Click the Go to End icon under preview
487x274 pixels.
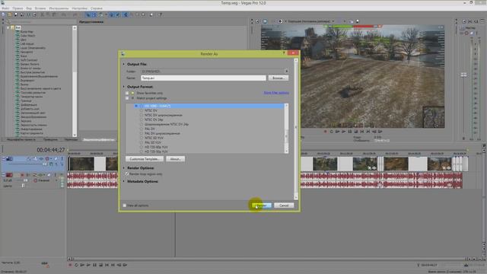[368, 132]
